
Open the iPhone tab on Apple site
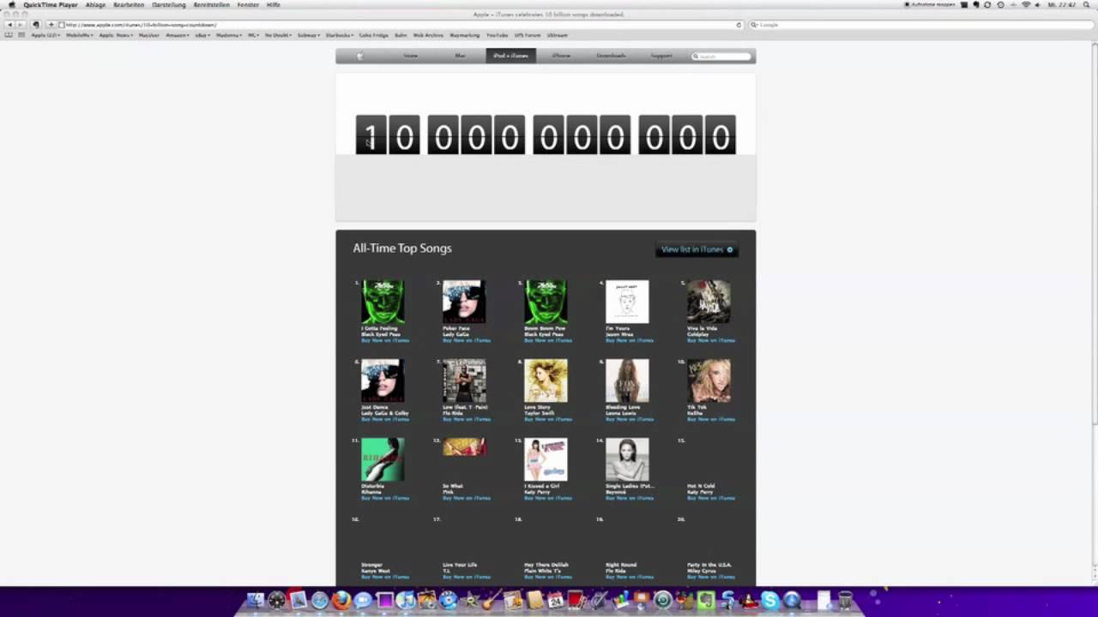[561, 56]
